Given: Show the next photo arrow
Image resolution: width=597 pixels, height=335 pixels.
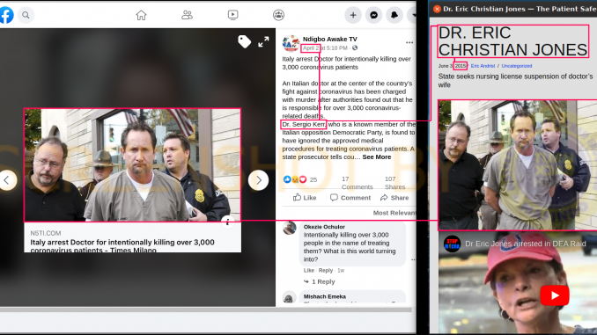Looking at the screenshot, I should 259,180.
